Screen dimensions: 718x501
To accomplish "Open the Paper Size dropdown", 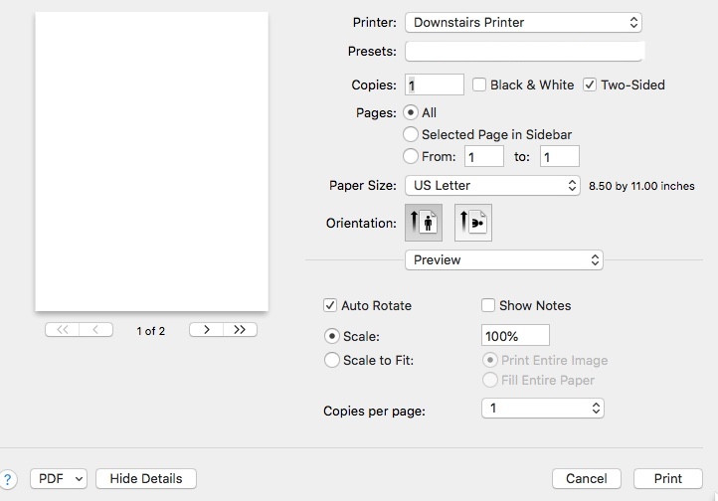I will (x=492, y=185).
